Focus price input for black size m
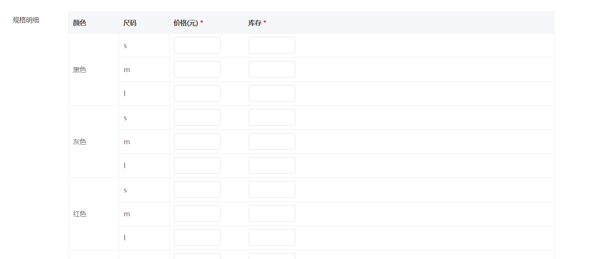The height and width of the screenshot is (259, 608). click(x=197, y=69)
